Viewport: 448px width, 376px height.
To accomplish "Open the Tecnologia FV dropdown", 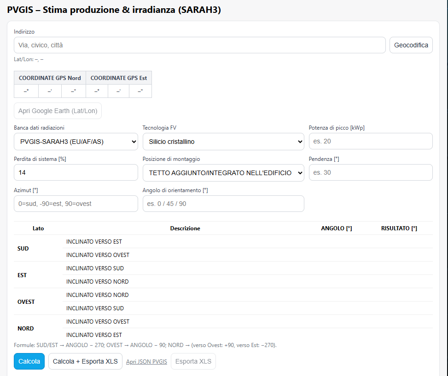I will [223, 142].
